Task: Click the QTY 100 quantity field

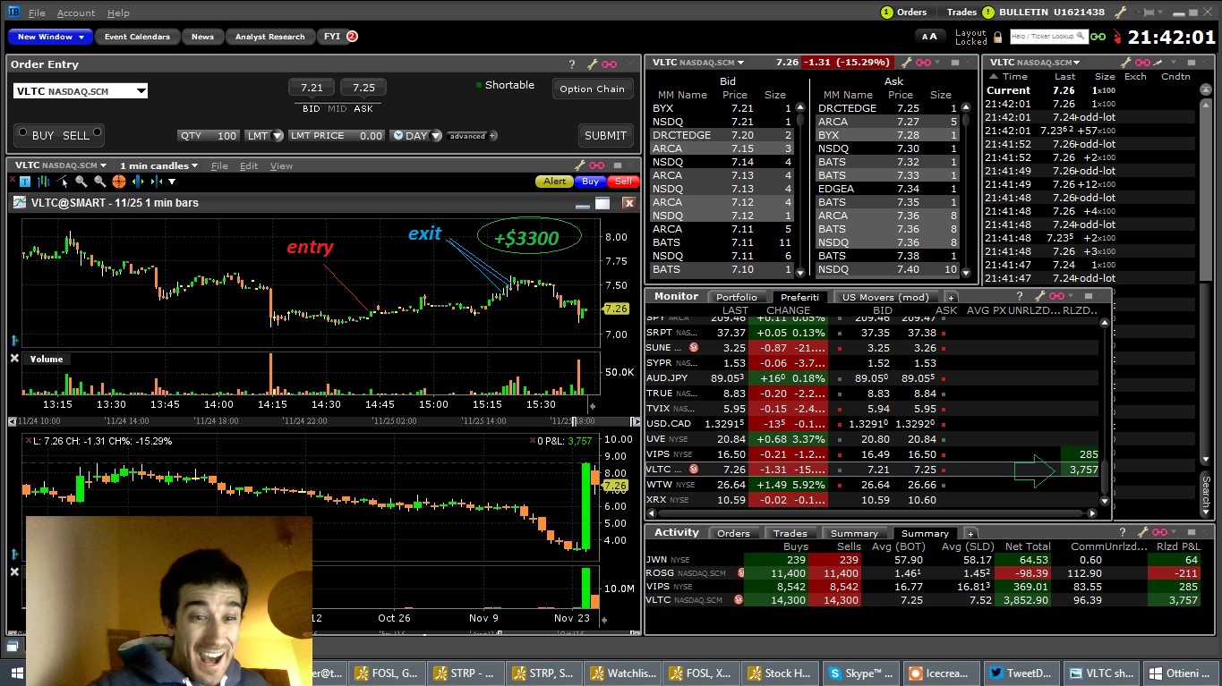Action: (209, 136)
